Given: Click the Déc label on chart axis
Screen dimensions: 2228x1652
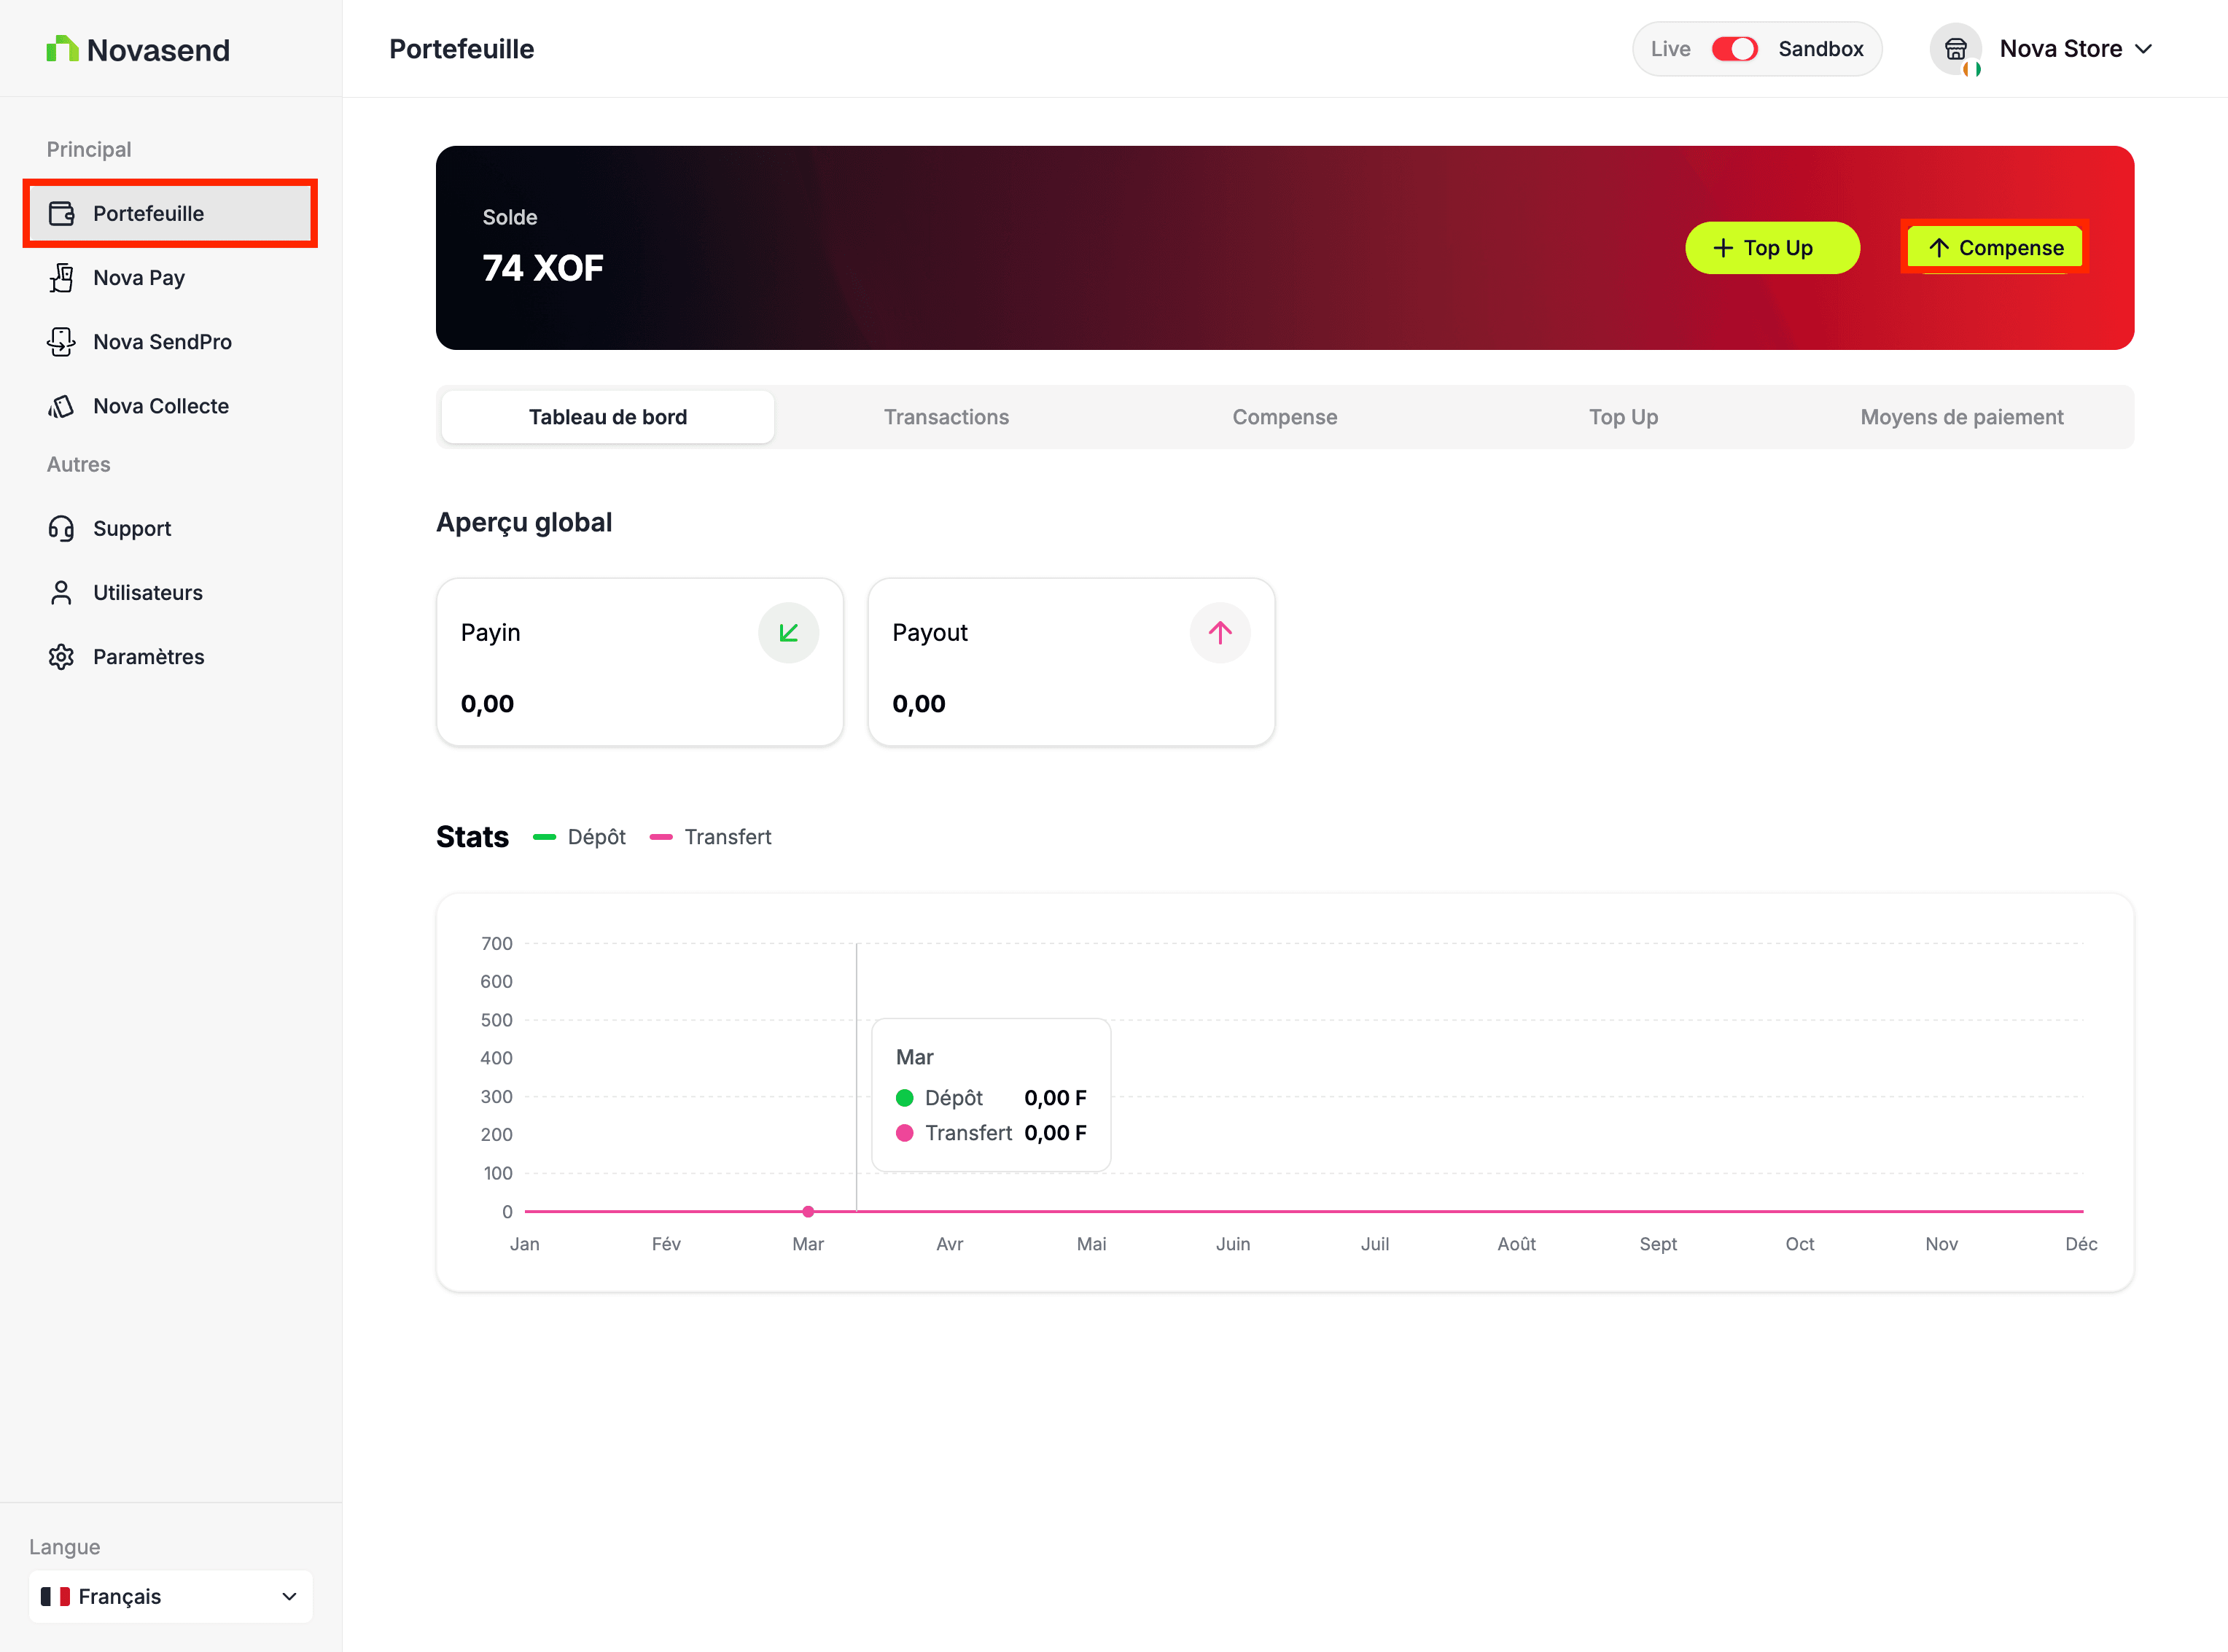Looking at the screenshot, I should tap(2082, 1244).
